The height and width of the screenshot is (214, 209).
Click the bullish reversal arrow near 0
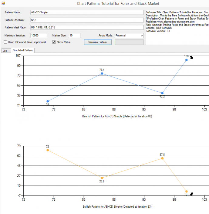coord(191,194)
